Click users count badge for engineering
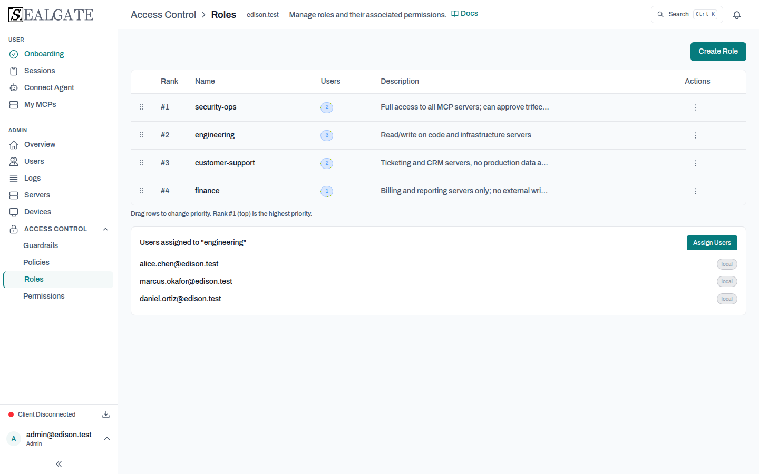 pyautogui.click(x=327, y=135)
